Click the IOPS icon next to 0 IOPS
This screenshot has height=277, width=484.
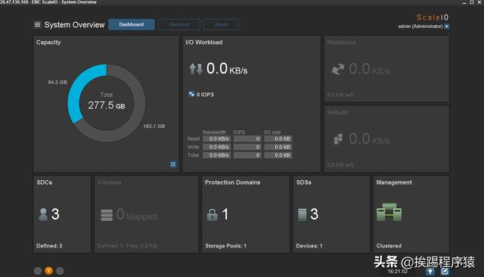[x=191, y=94]
